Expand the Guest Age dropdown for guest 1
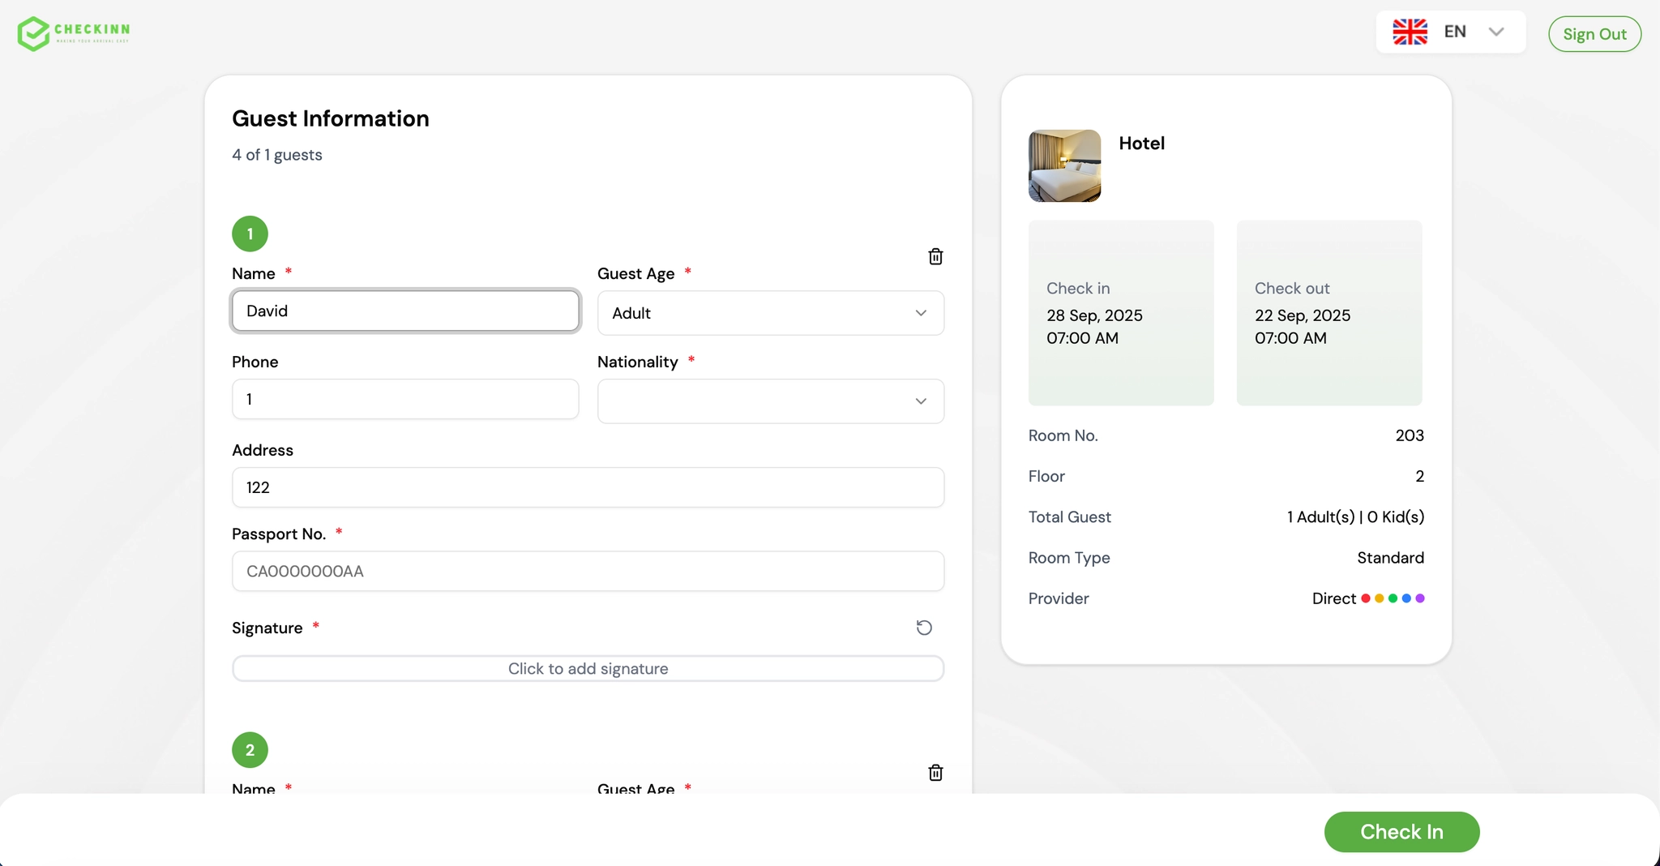The image size is (1660, 866). (770, 313)
